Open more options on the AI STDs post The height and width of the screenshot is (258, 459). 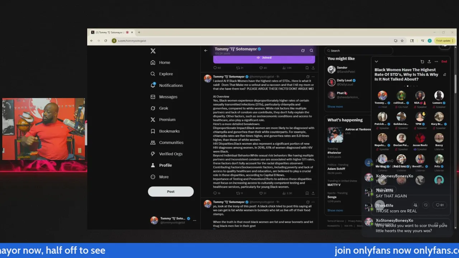click(x=313, y=77)
